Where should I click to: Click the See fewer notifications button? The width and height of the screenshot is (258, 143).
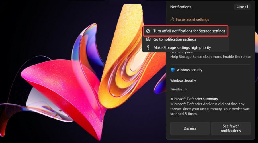(x=231, y=128)
